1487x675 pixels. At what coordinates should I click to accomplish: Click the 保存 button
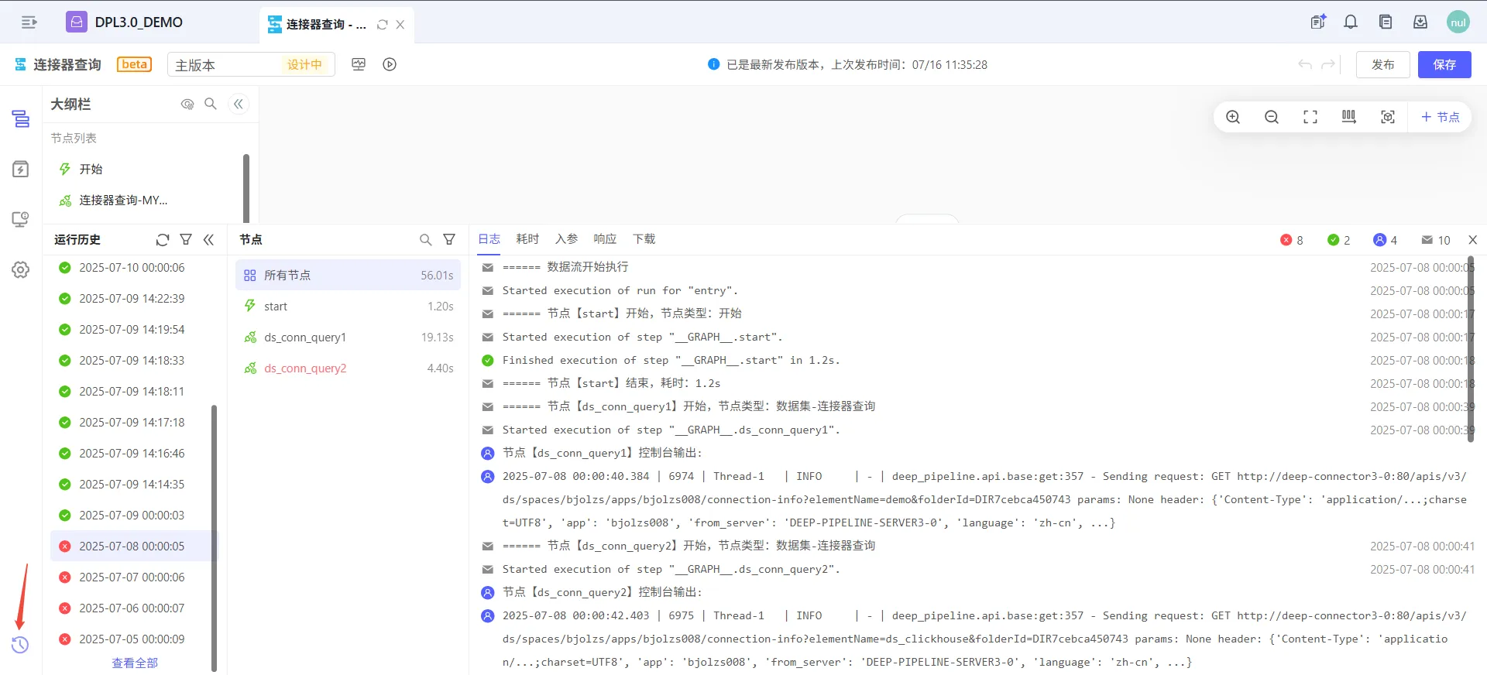click(1444, 64)
